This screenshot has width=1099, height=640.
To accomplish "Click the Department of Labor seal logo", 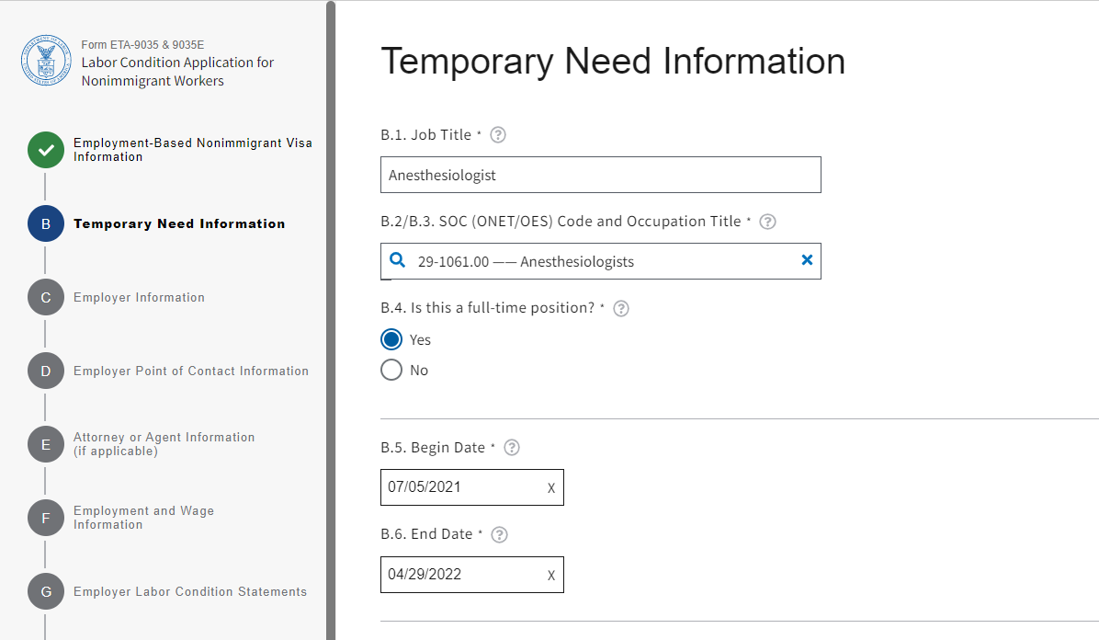I will tap(45, 62).
